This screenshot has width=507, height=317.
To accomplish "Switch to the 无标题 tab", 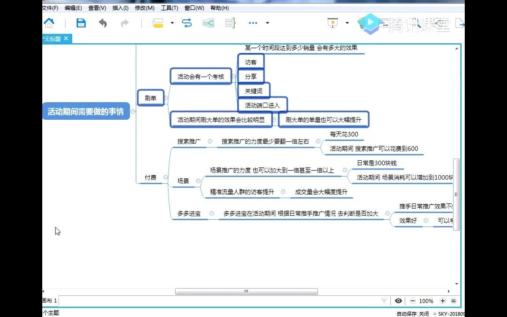I will click(x=51, y=39).
